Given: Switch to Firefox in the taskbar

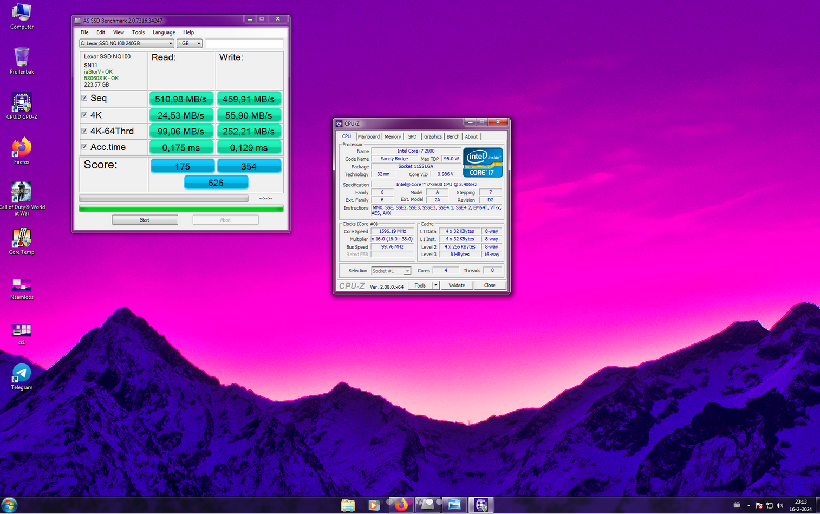Looking at the screenshot, I should pos(401,505).
